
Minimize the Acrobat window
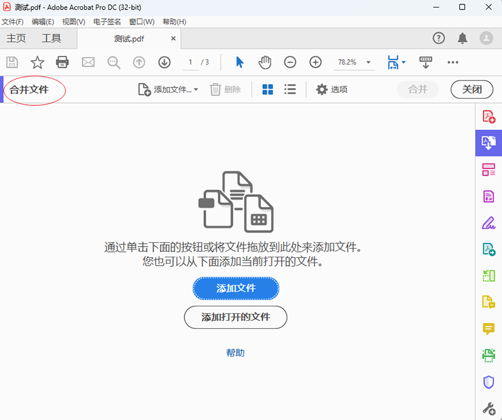(435, 7)
